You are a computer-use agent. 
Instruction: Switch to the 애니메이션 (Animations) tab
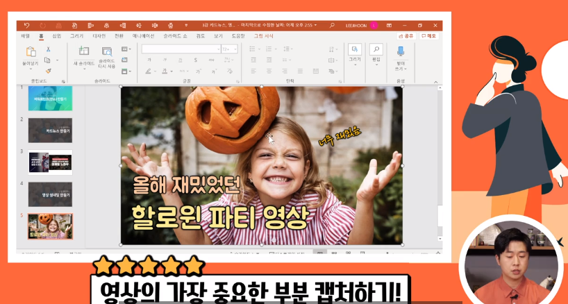point(143,36)
